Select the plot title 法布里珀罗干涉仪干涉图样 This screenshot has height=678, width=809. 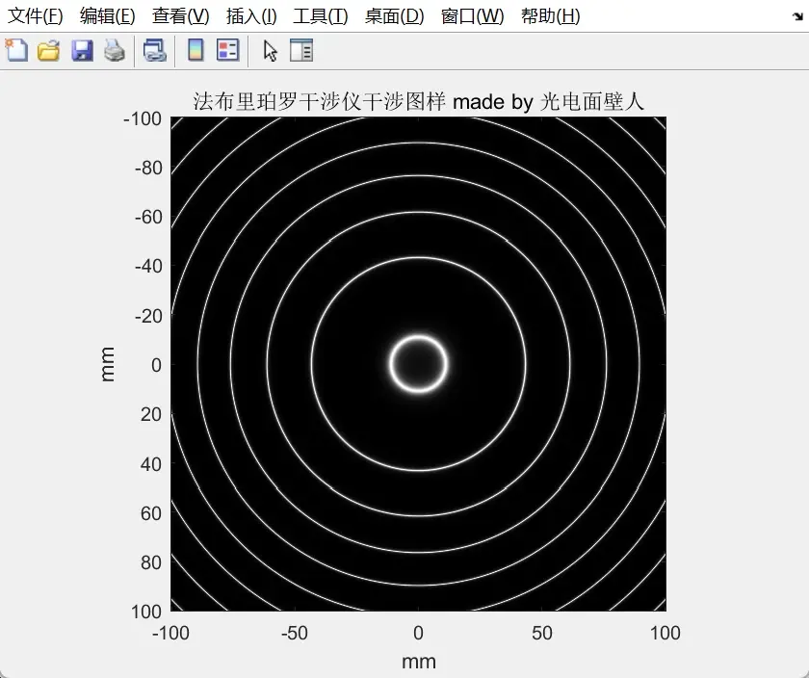[x=320, y=101]
